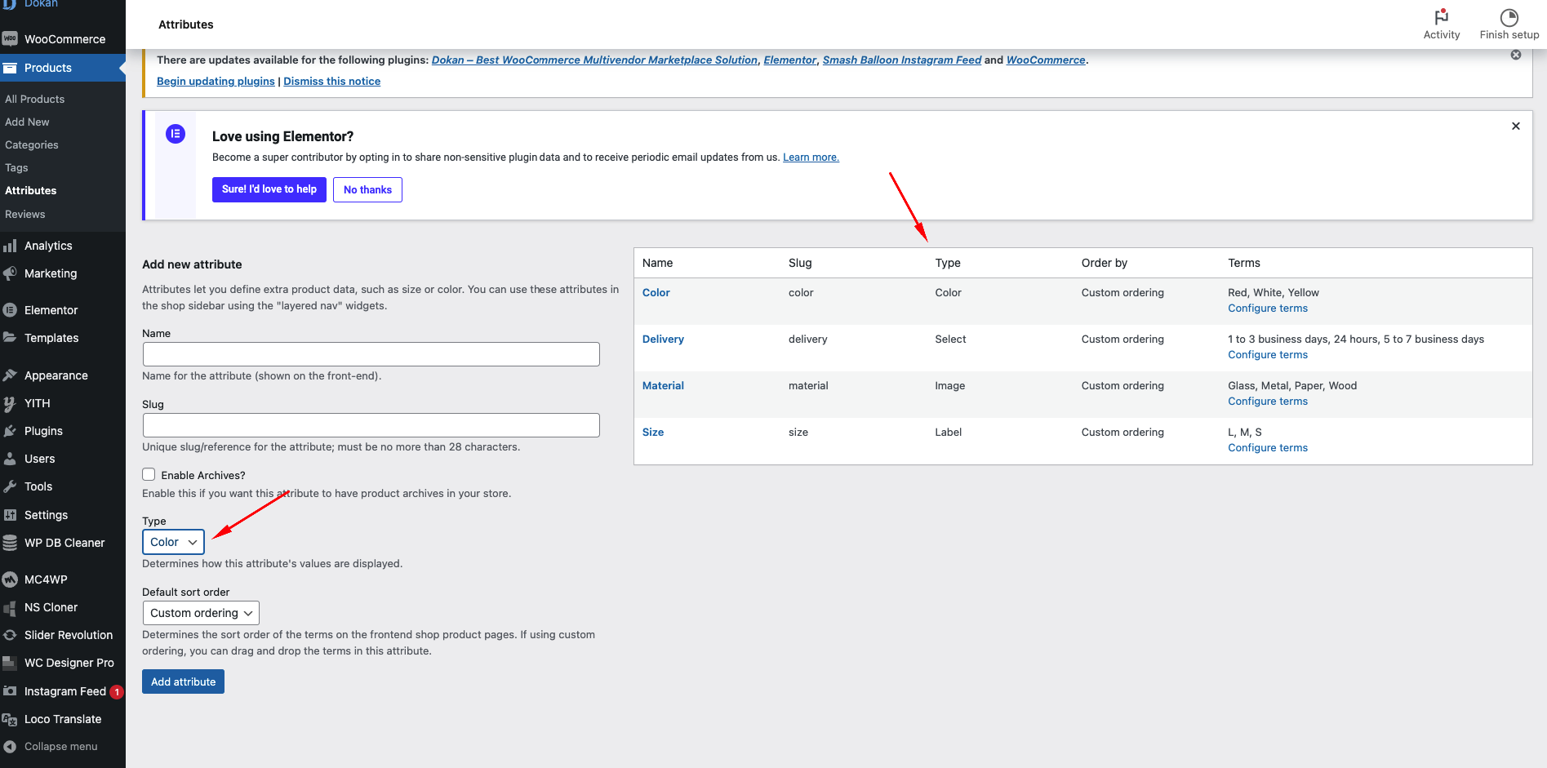
Task: Click the Begin updating plugins link
Action: (x=216, y=82)
